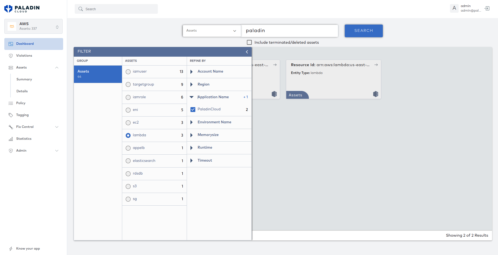Click the Dashboard sidebar icon
The height and width of the screenshot is (255, 498).
click(x=11, y=44)
